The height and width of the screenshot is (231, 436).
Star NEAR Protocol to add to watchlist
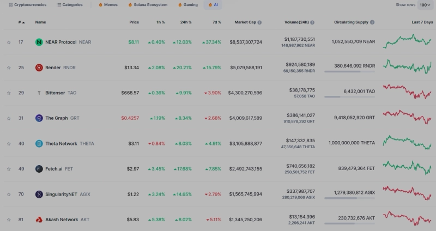click(9, 42)
